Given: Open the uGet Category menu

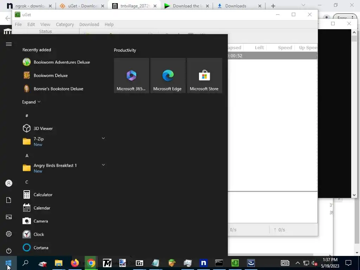Looking at the screenshot, I should 65,24.
